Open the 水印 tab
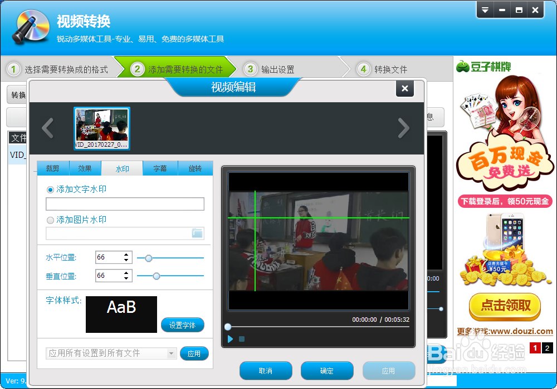Image resolution: width=557 pixels, height=389 pixels. [x=122, y=168]
